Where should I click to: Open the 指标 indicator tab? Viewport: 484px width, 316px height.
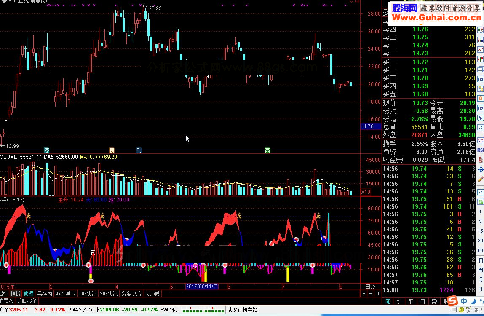pos(4,293)
